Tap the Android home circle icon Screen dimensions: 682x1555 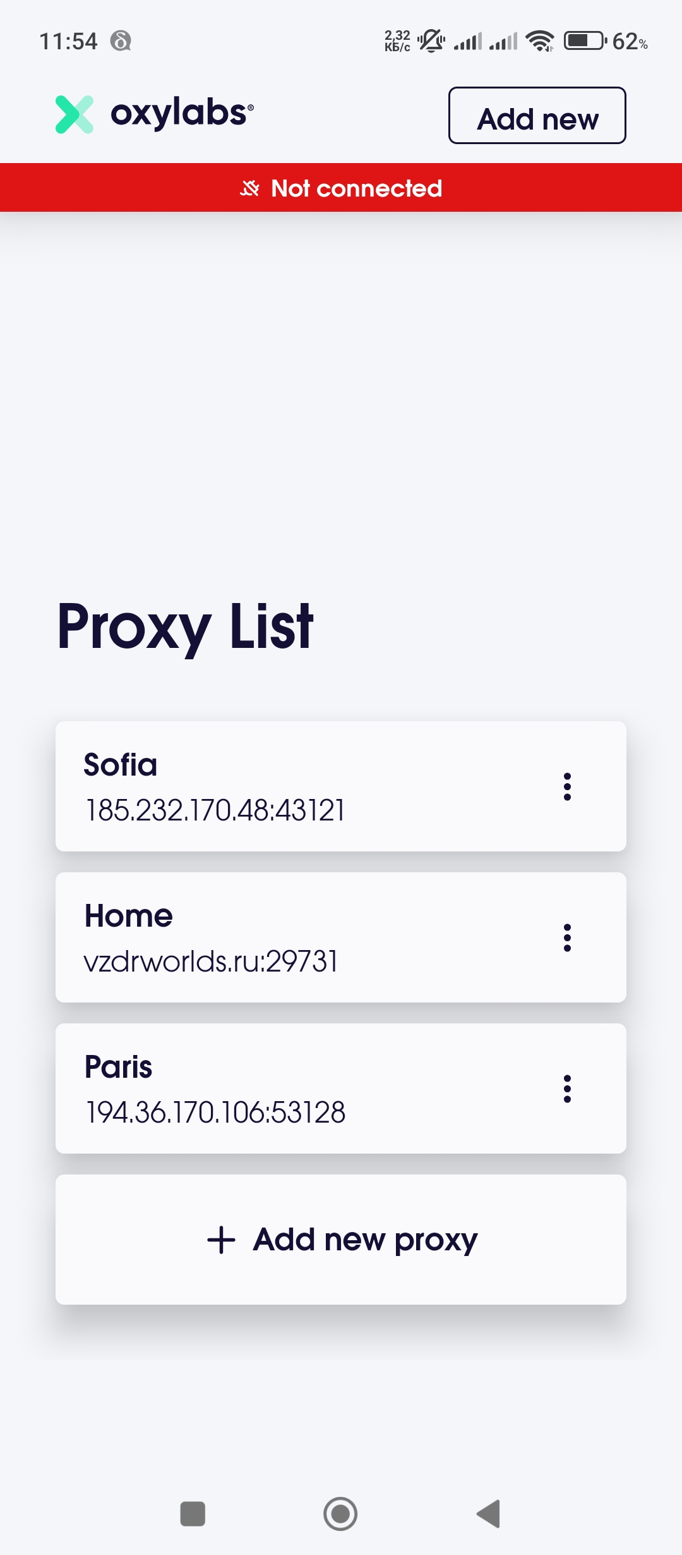340,1514
